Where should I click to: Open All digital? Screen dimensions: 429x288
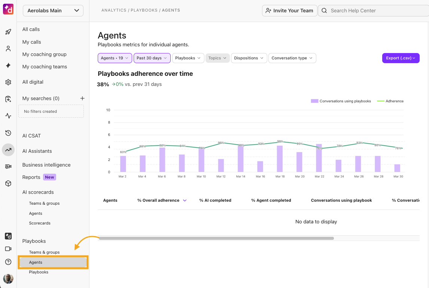pos(33,82)
